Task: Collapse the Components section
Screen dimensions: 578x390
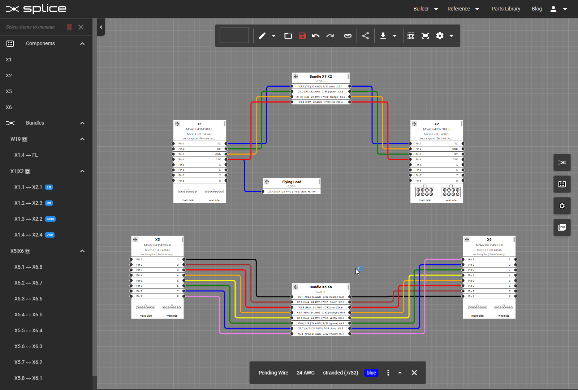Action: pos(82,44)
